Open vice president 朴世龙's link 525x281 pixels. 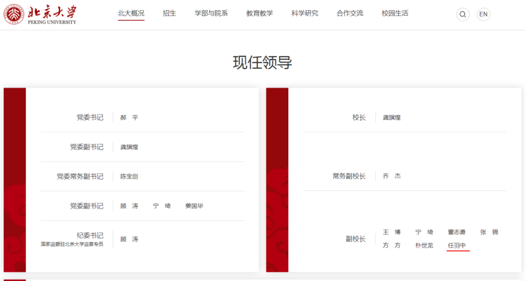click(x=424, y=245)
